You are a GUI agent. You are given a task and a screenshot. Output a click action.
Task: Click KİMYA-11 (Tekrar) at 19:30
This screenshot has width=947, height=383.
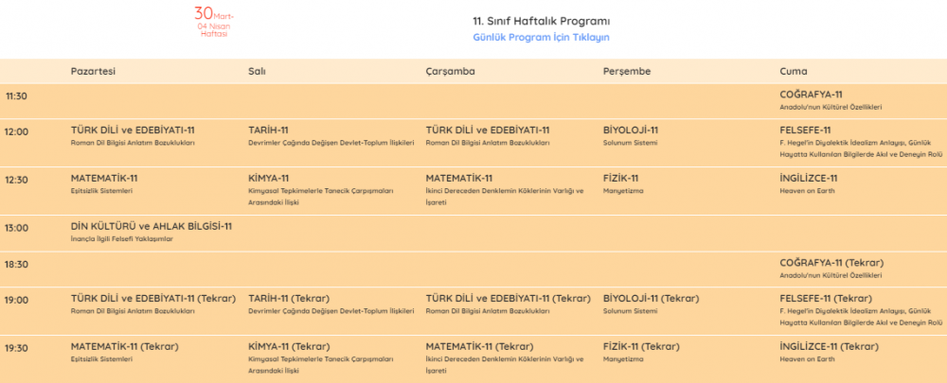[289, 346]
